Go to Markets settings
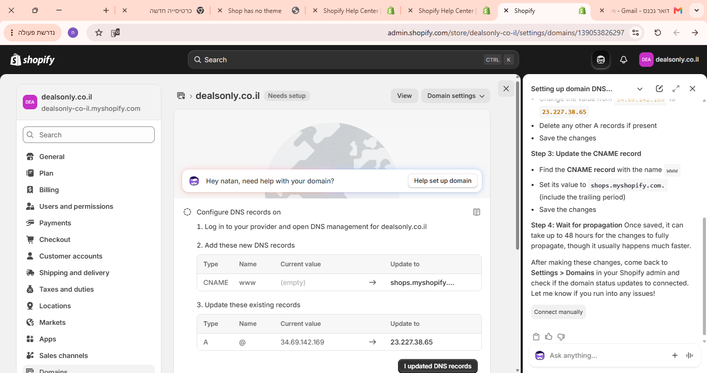 (x=89, y=322)
